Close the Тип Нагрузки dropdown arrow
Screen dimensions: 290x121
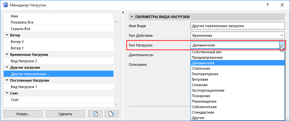(282, 45)
